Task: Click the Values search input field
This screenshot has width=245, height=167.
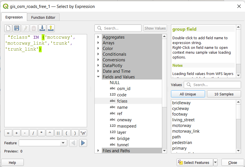Action: [x=216, y=85]
